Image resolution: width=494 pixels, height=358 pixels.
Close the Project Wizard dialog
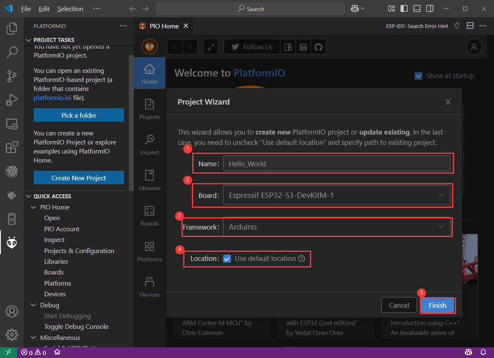coord(448,102)
